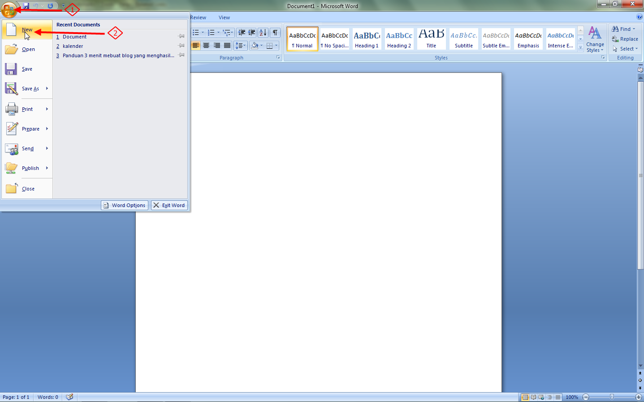Viewport: 644px width, 402px height.
Task: Choose Save in the Office menu
Action: tap(27, 69)
